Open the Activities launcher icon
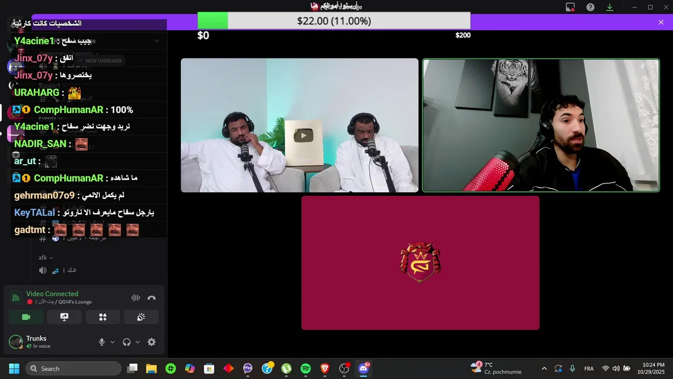Image resolution: width=673 pixels, height=379 pixels. 103,317
